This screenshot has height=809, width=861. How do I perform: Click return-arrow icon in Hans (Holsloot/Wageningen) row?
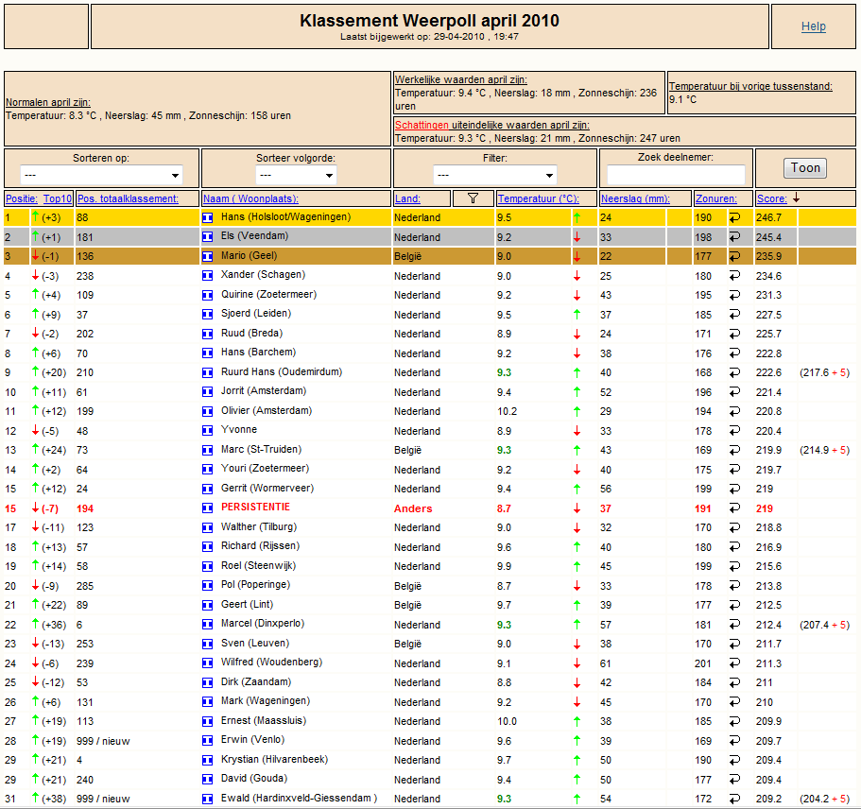(x=734, y=217)
